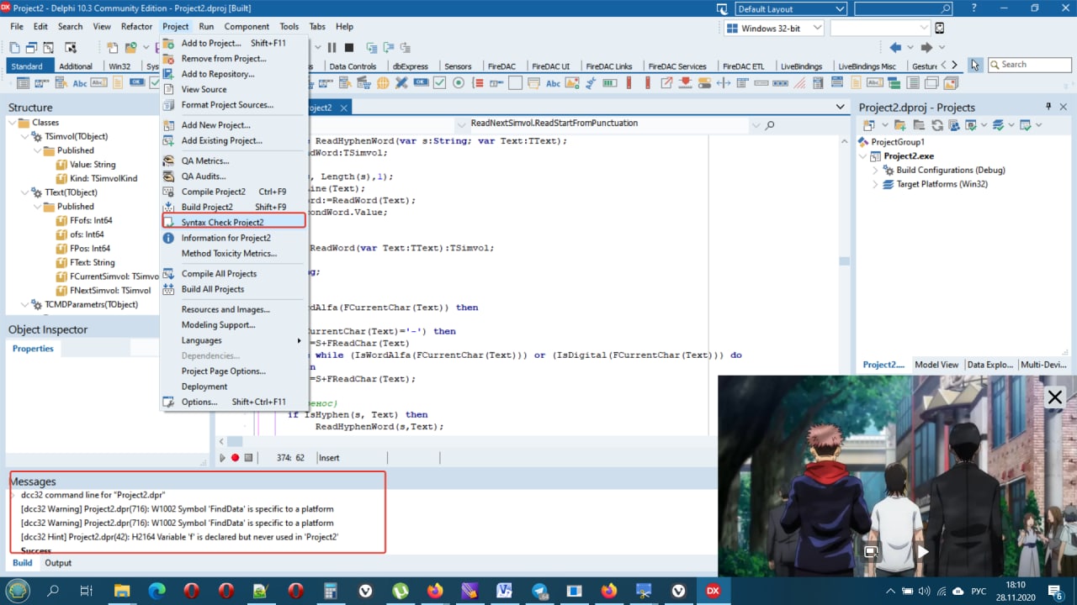The width and height of the screenshot is (1077, 605).
Task: Expand Target Platforms (Win32) node
Action: [x=875, y=184]
